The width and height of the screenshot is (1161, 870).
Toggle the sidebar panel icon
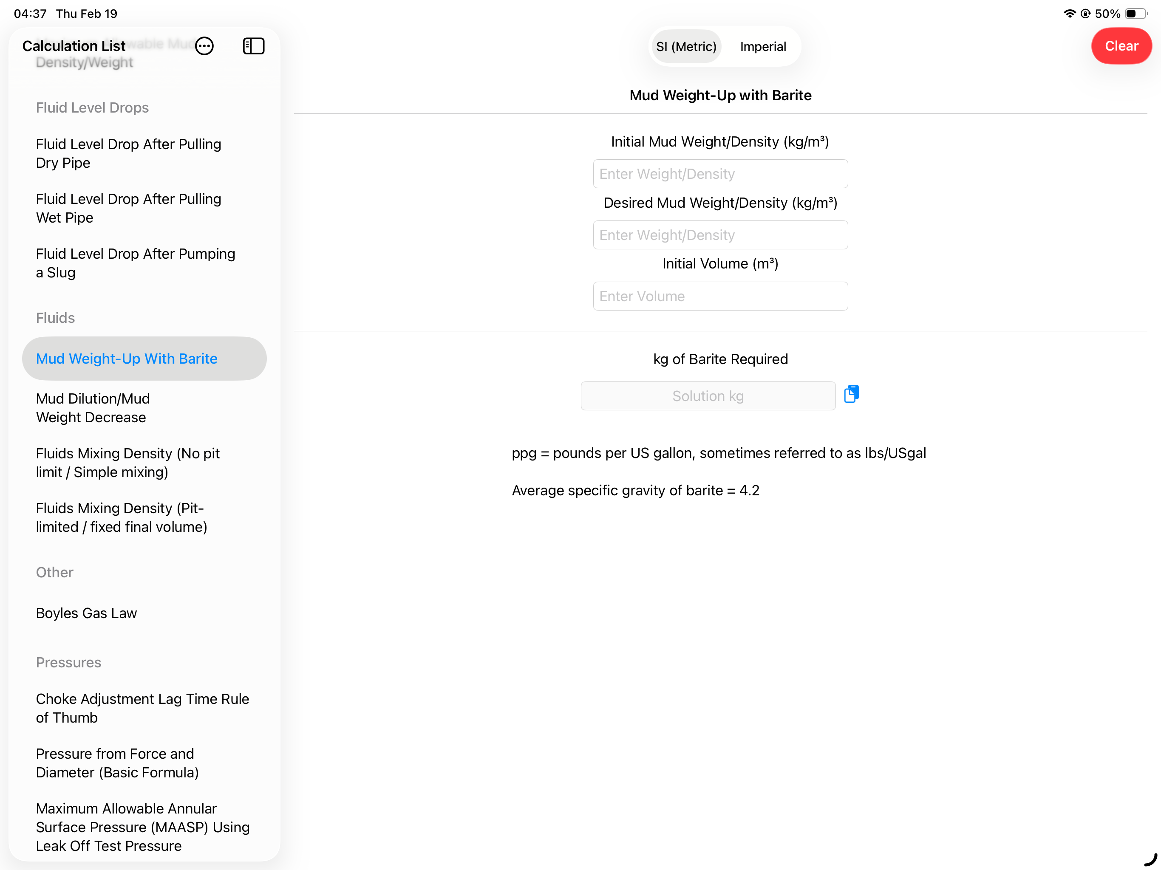pos(254,46)
